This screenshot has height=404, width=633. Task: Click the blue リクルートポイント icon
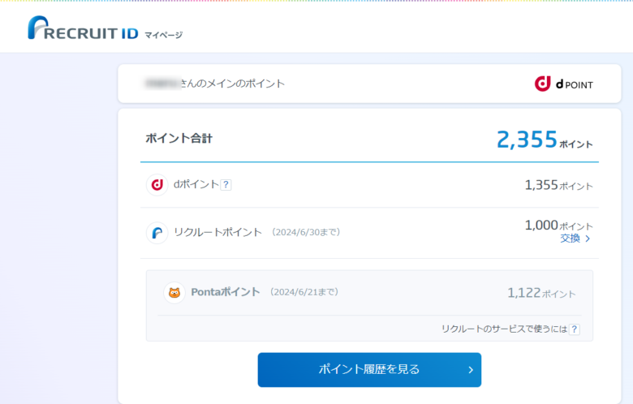[157, 233]
